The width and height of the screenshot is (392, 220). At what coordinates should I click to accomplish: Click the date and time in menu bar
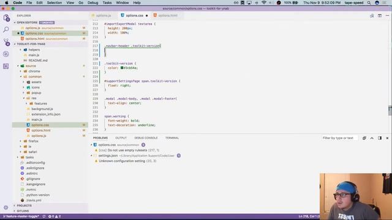[322, 2]
